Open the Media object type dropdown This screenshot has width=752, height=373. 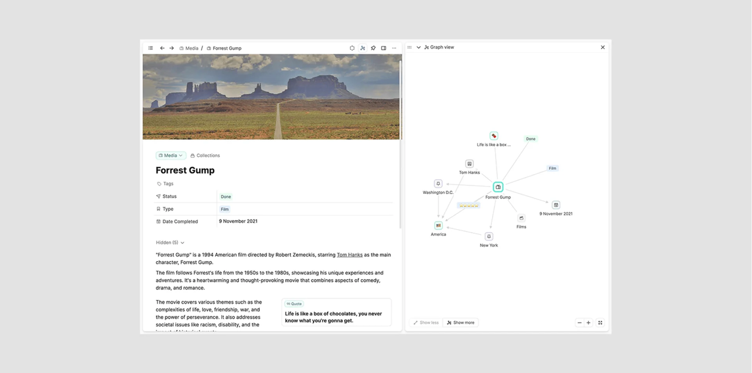170,155
